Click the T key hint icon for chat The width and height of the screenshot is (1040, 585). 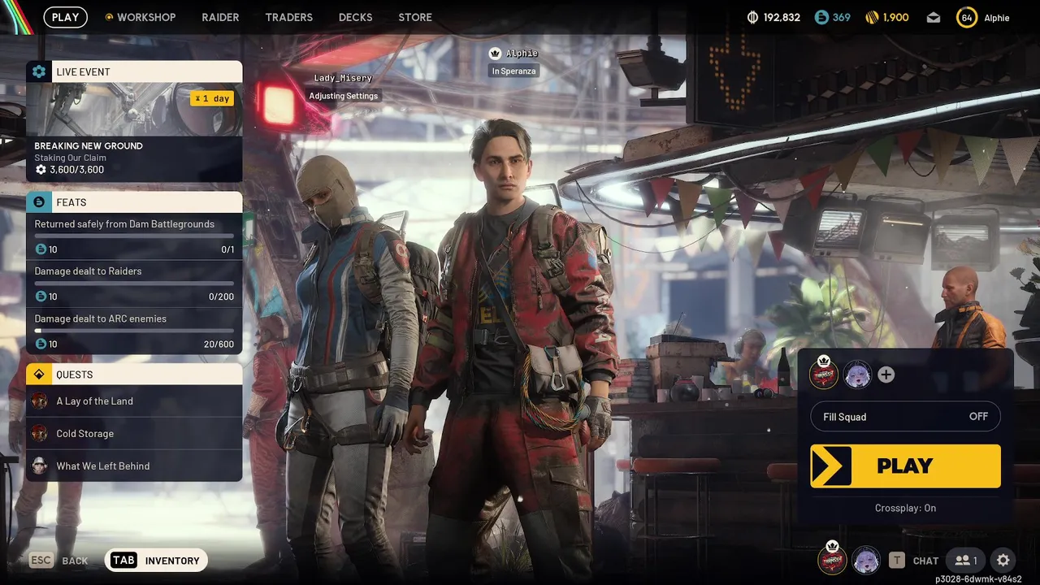[896, 560]
